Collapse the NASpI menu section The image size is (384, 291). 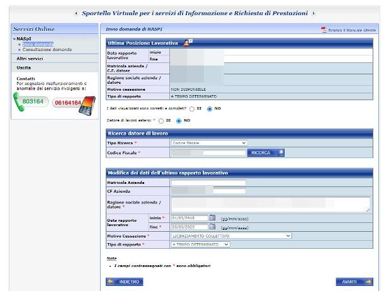[14, 38]
